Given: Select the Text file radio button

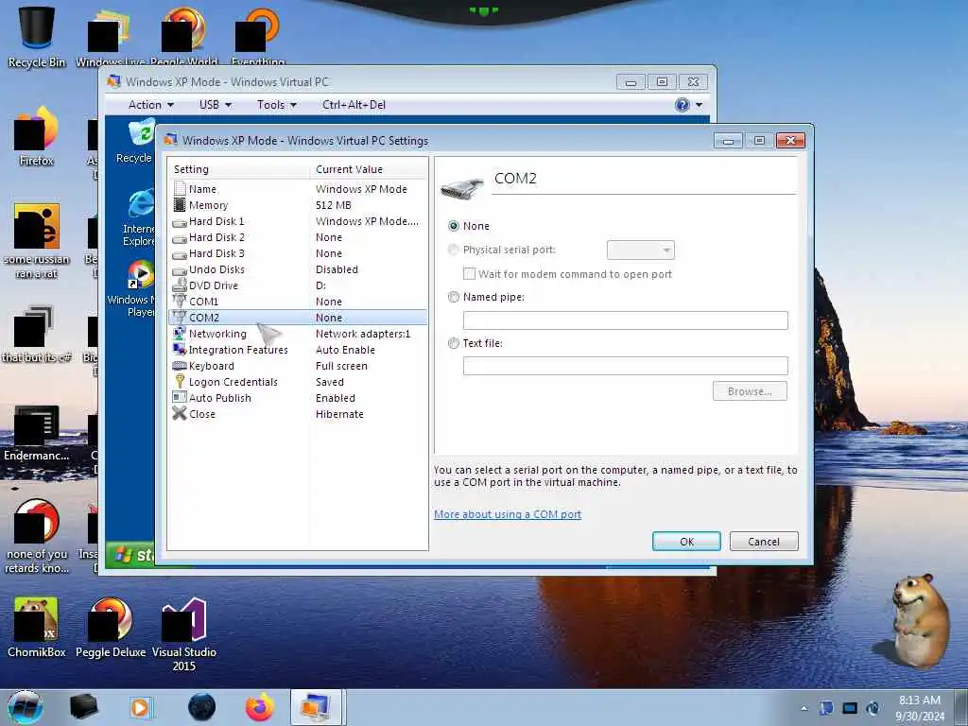Looking at the screenshot, I should (454, 343).
